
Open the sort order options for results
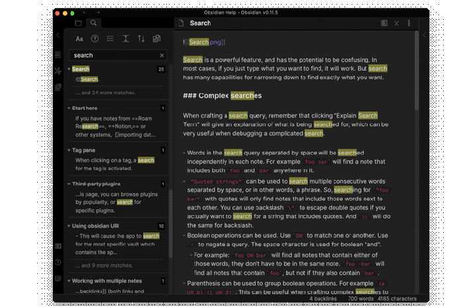(141, 39)
